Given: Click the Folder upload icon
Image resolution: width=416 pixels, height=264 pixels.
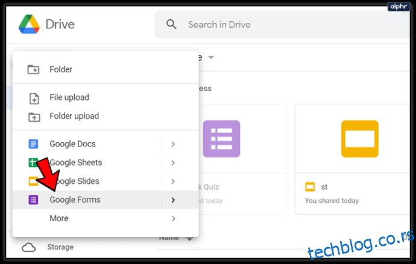Looking at the screenshot, I should tap(34, 117).
